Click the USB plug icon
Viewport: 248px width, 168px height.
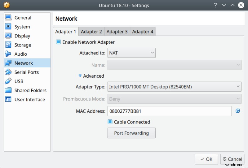(8, 81)
